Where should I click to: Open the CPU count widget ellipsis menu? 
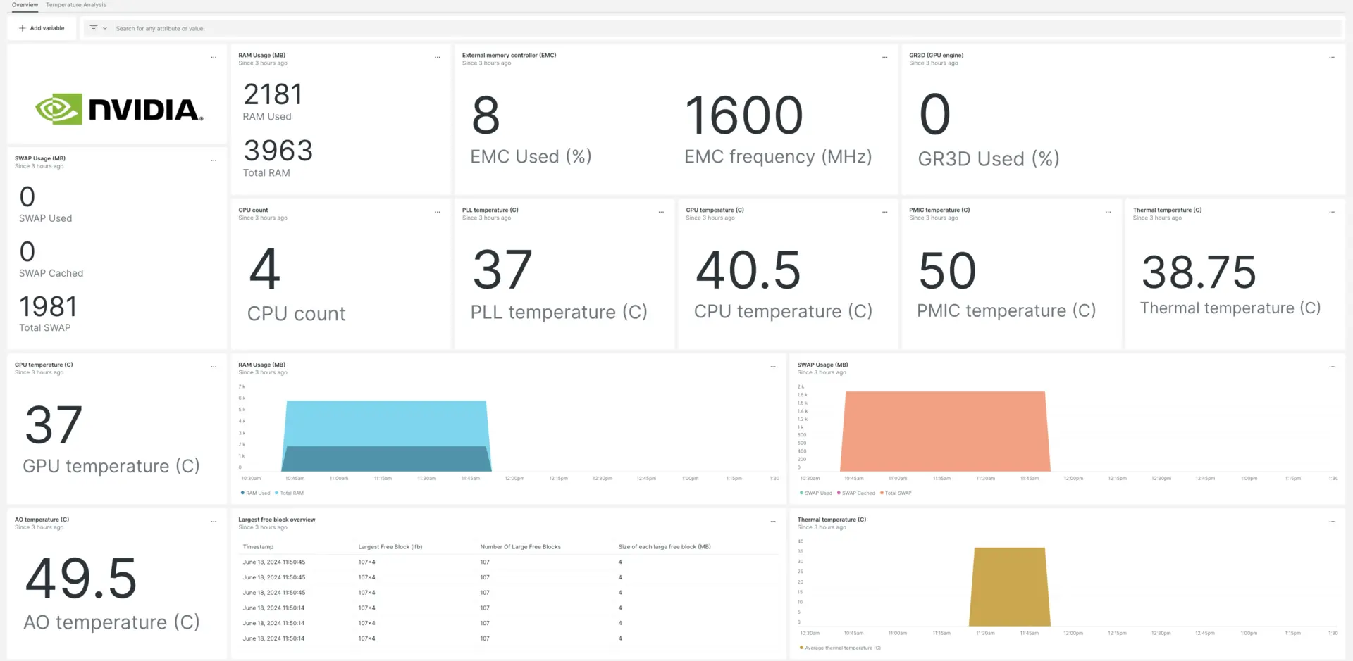pos(437,212)
